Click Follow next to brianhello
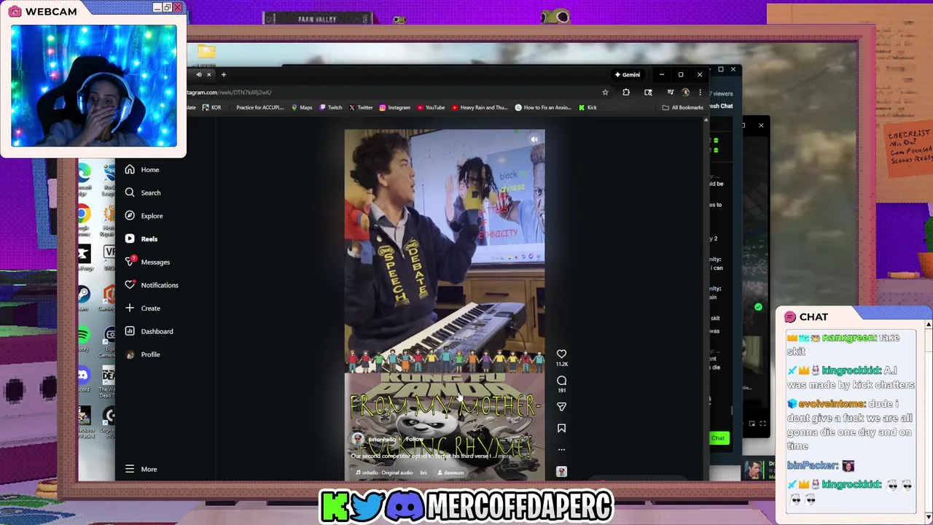Viewport: 933px width, 525px height. (x=415, y=439)
